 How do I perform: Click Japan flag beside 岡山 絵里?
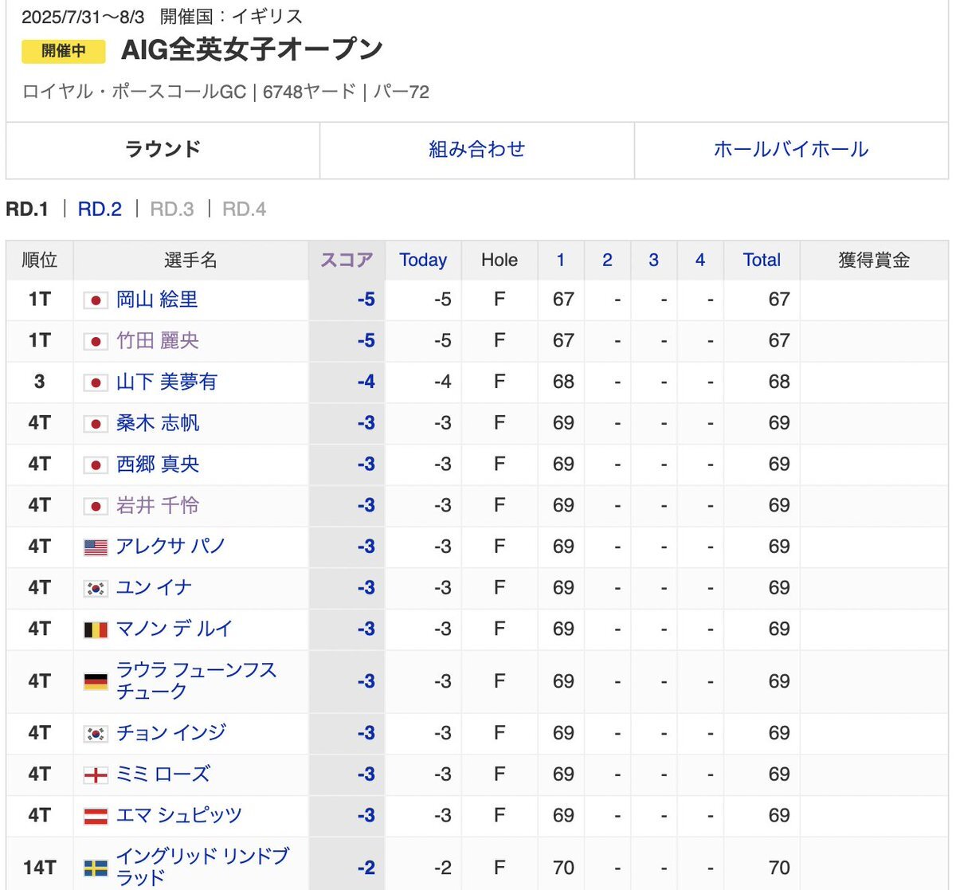pyautogui.click(x=96, y=300)
